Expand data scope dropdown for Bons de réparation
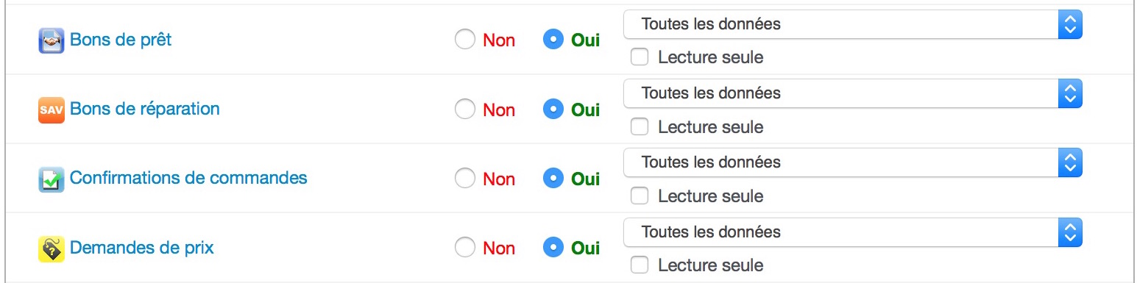This screenshot has height=283, width=1137. [853, 93]
